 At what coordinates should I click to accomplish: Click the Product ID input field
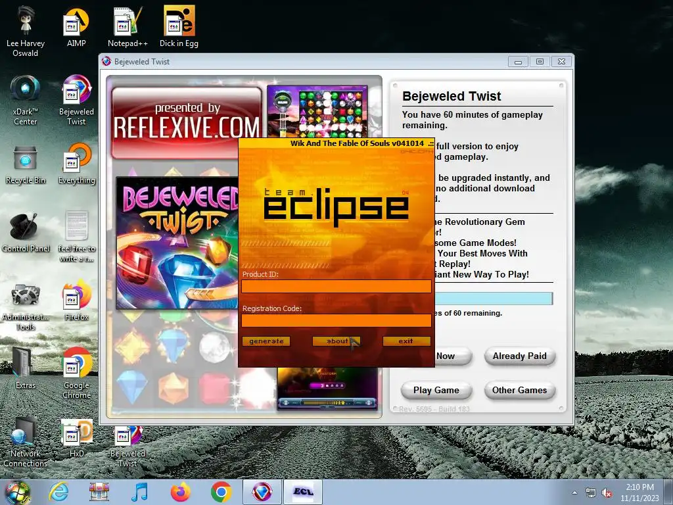tap(336, 287)
